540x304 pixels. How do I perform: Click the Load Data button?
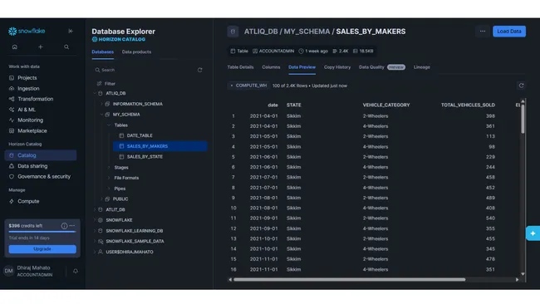click(509, 32)
